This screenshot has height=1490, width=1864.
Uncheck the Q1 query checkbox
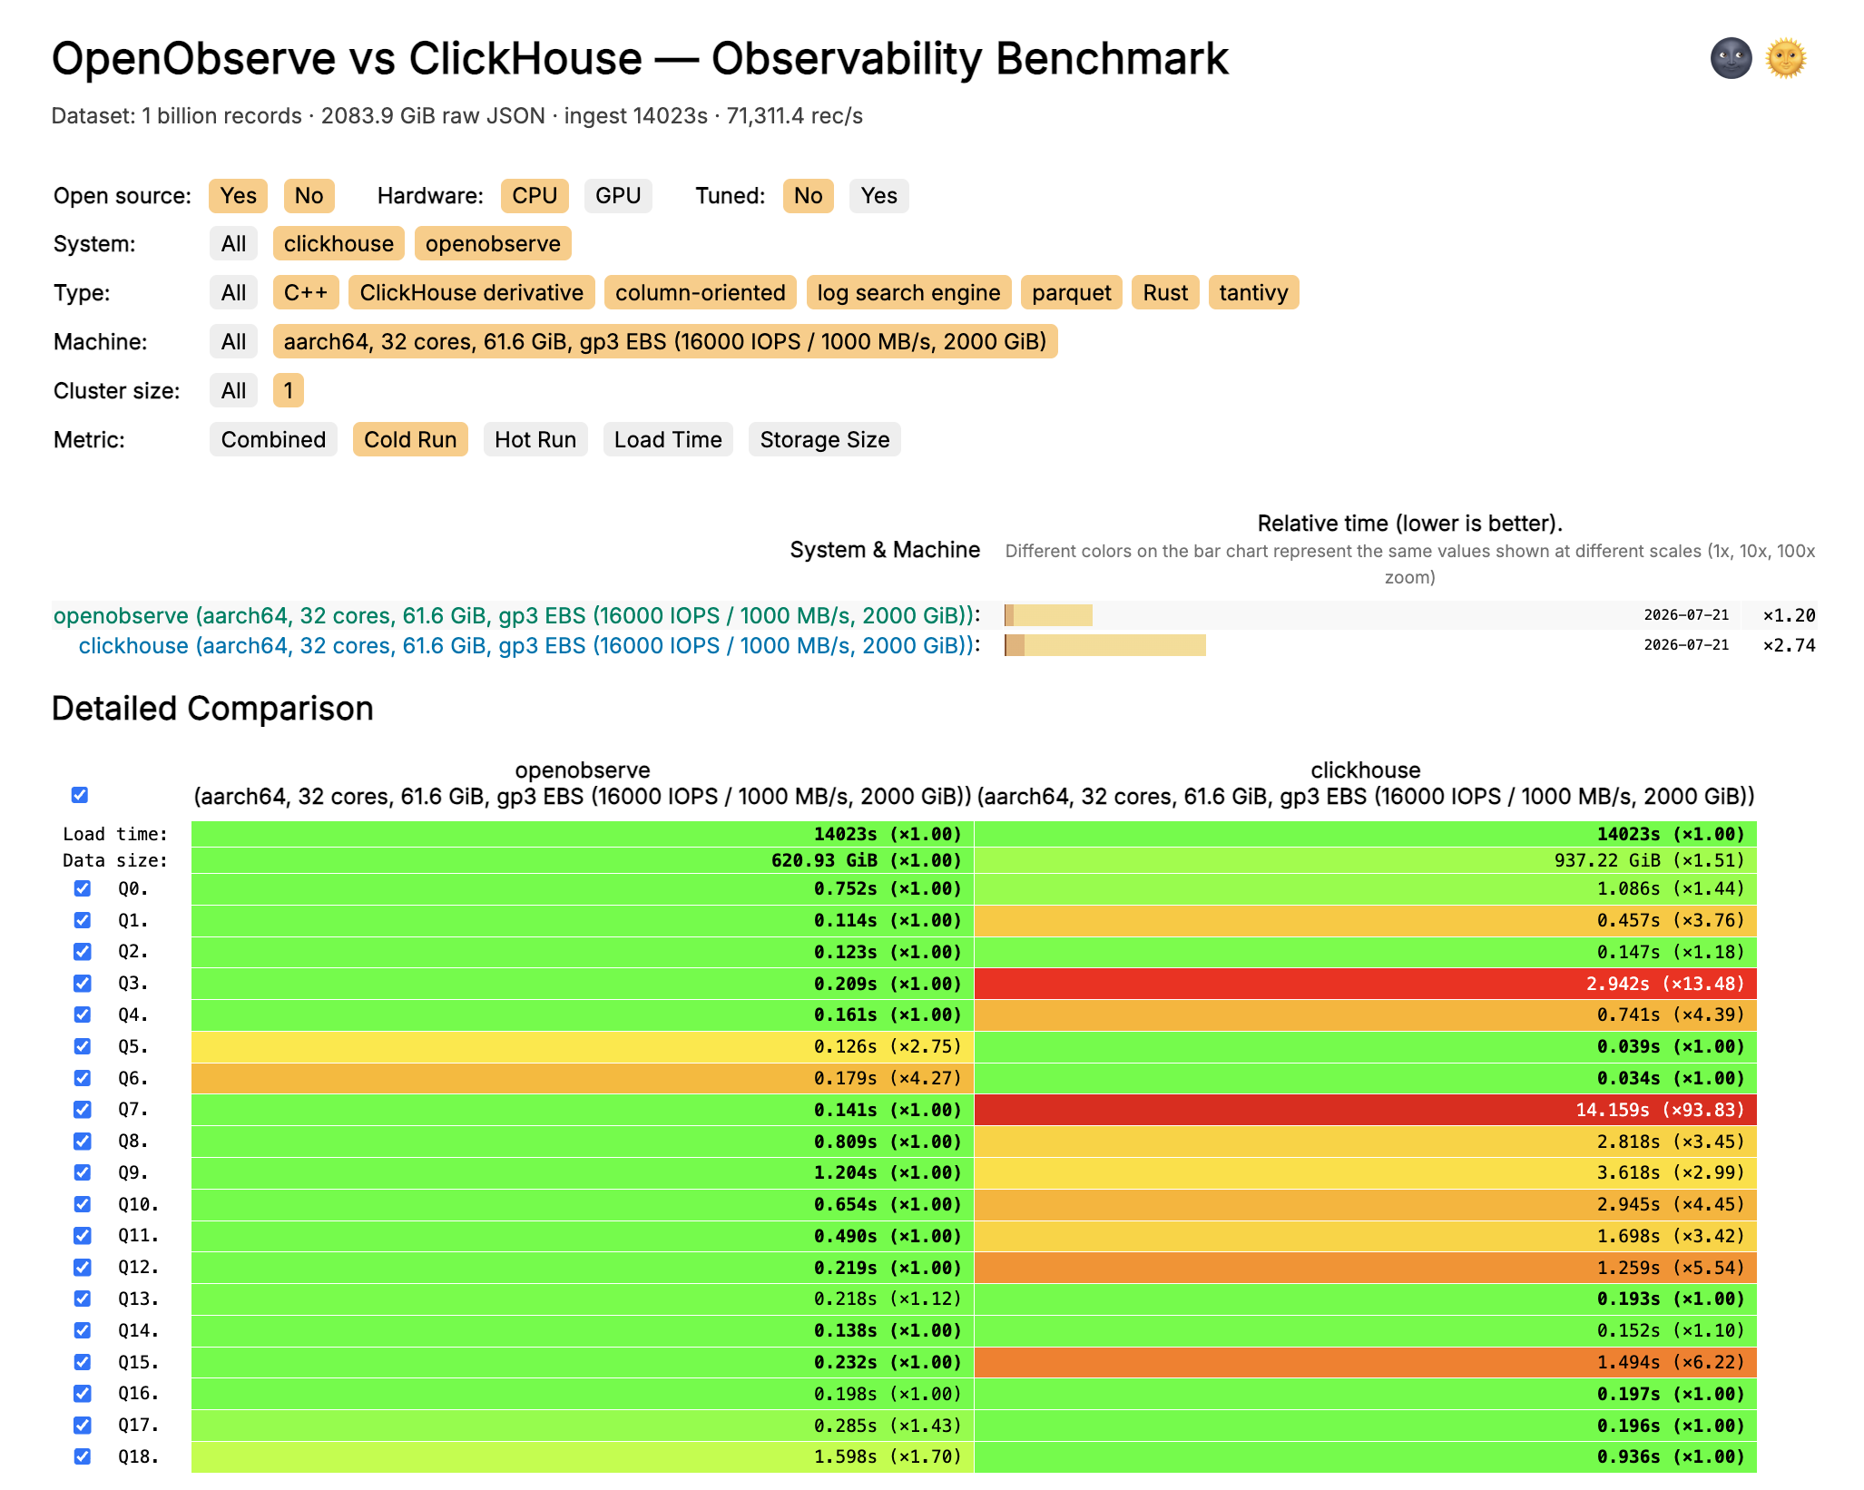(83, 920)
